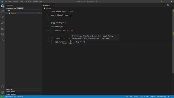Image resolution: width=174 pixels, height=98 pixels.
Task: Open the Selection menu
Action: (x=15, y=2)
